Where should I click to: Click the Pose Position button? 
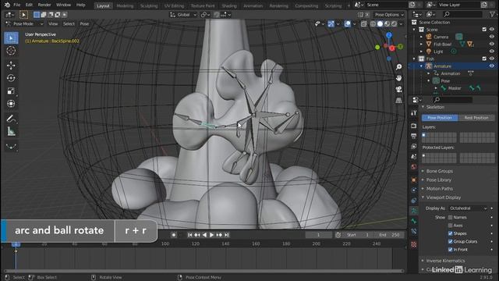pyautogui.click(x=440, y=118)
